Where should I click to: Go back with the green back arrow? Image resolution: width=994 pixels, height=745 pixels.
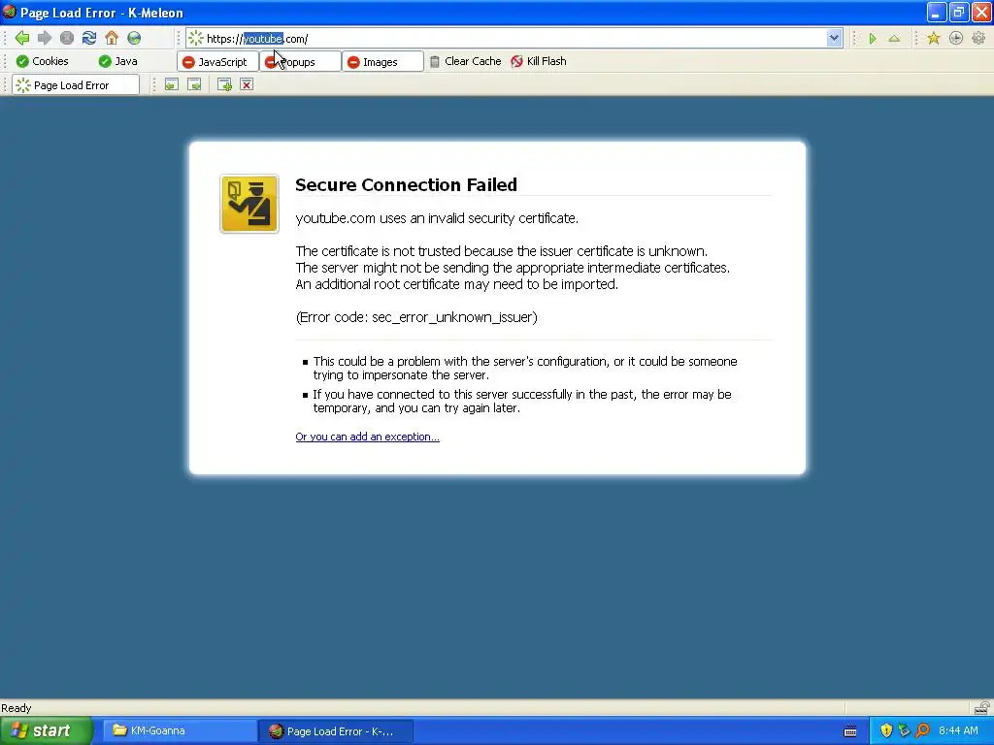(22, 38)
